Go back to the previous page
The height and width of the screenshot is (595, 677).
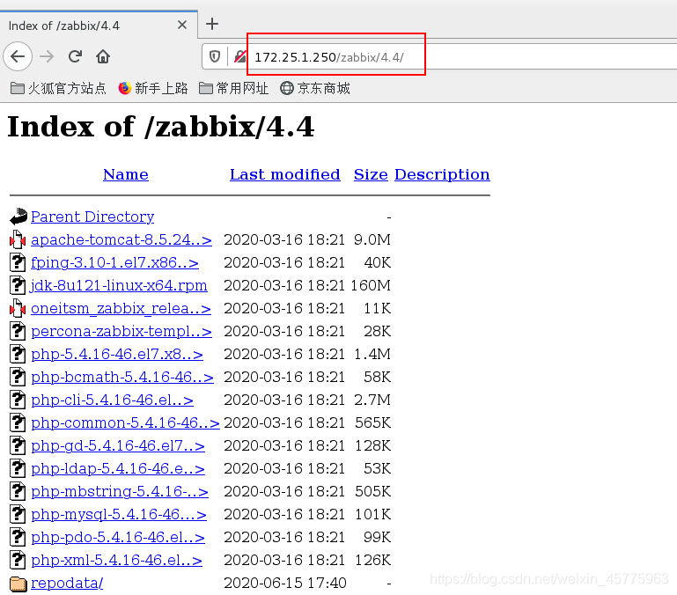[x=18, y=56]
